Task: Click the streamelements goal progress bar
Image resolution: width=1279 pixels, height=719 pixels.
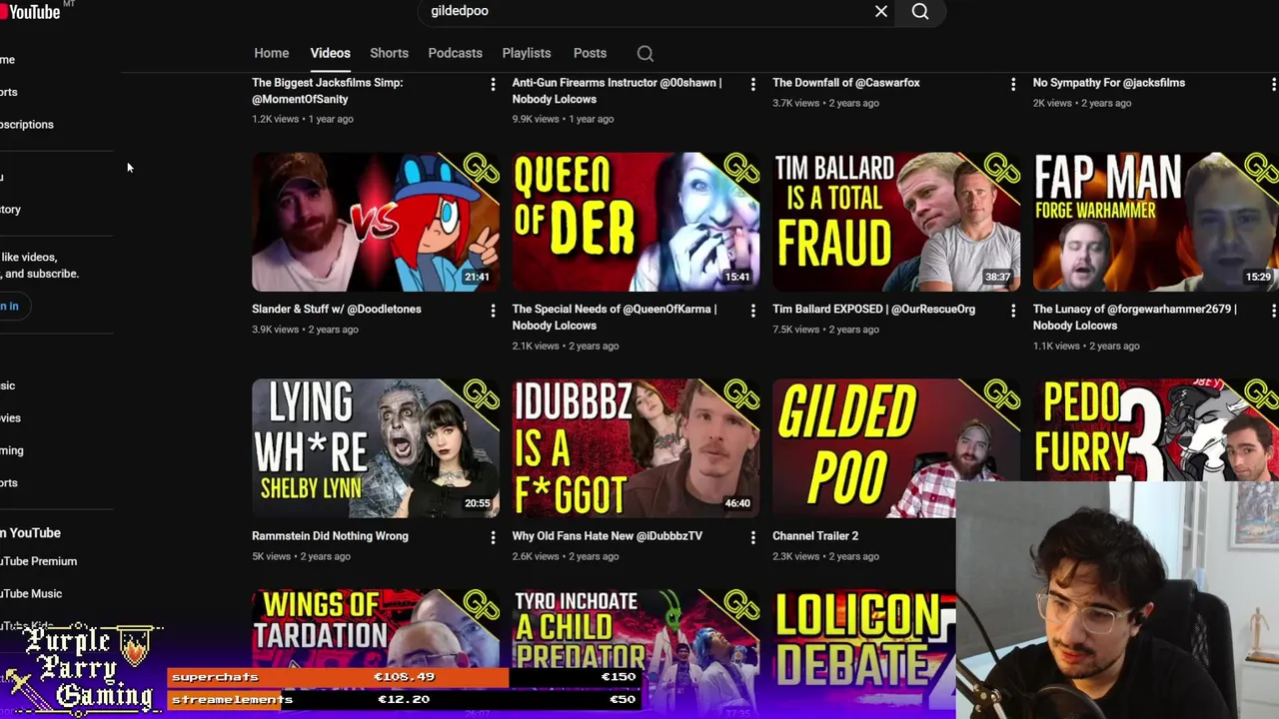Action: click(x=404, y=699)
